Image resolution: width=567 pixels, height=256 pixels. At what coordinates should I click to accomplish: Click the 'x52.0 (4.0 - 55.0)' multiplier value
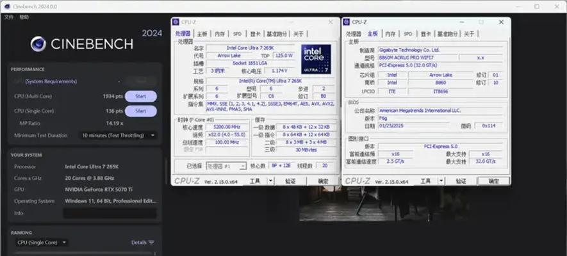click(x=227, y=134)
